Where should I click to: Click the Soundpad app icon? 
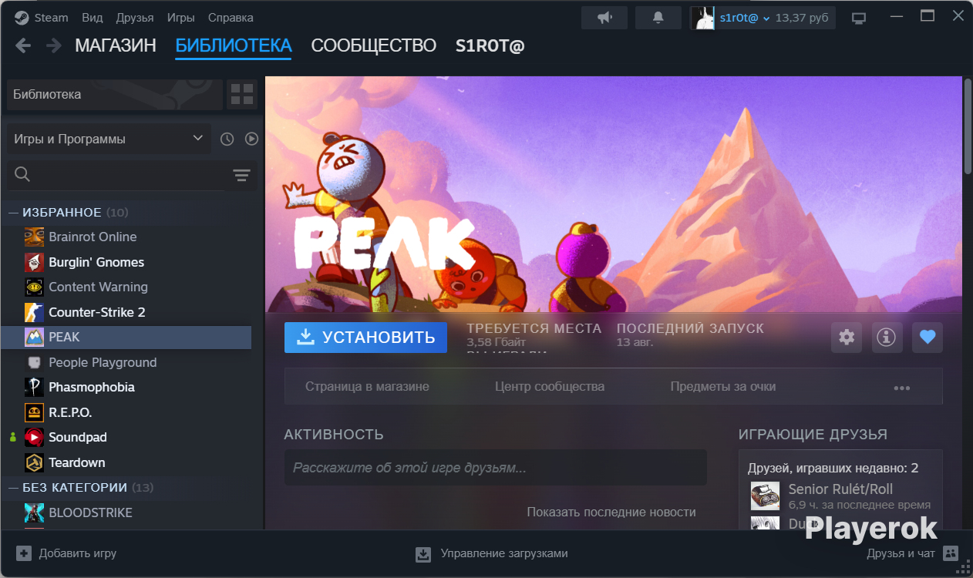click(x=34, y=437)
